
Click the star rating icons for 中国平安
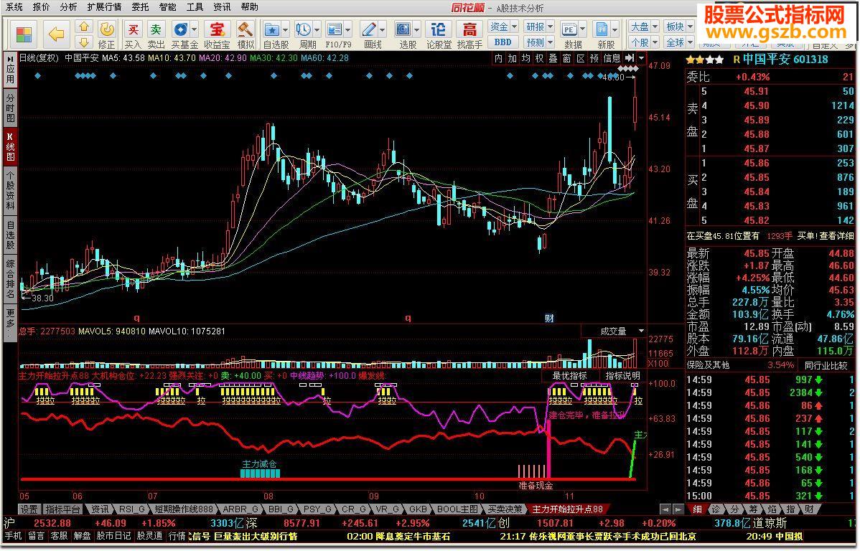tap(704, 60)
